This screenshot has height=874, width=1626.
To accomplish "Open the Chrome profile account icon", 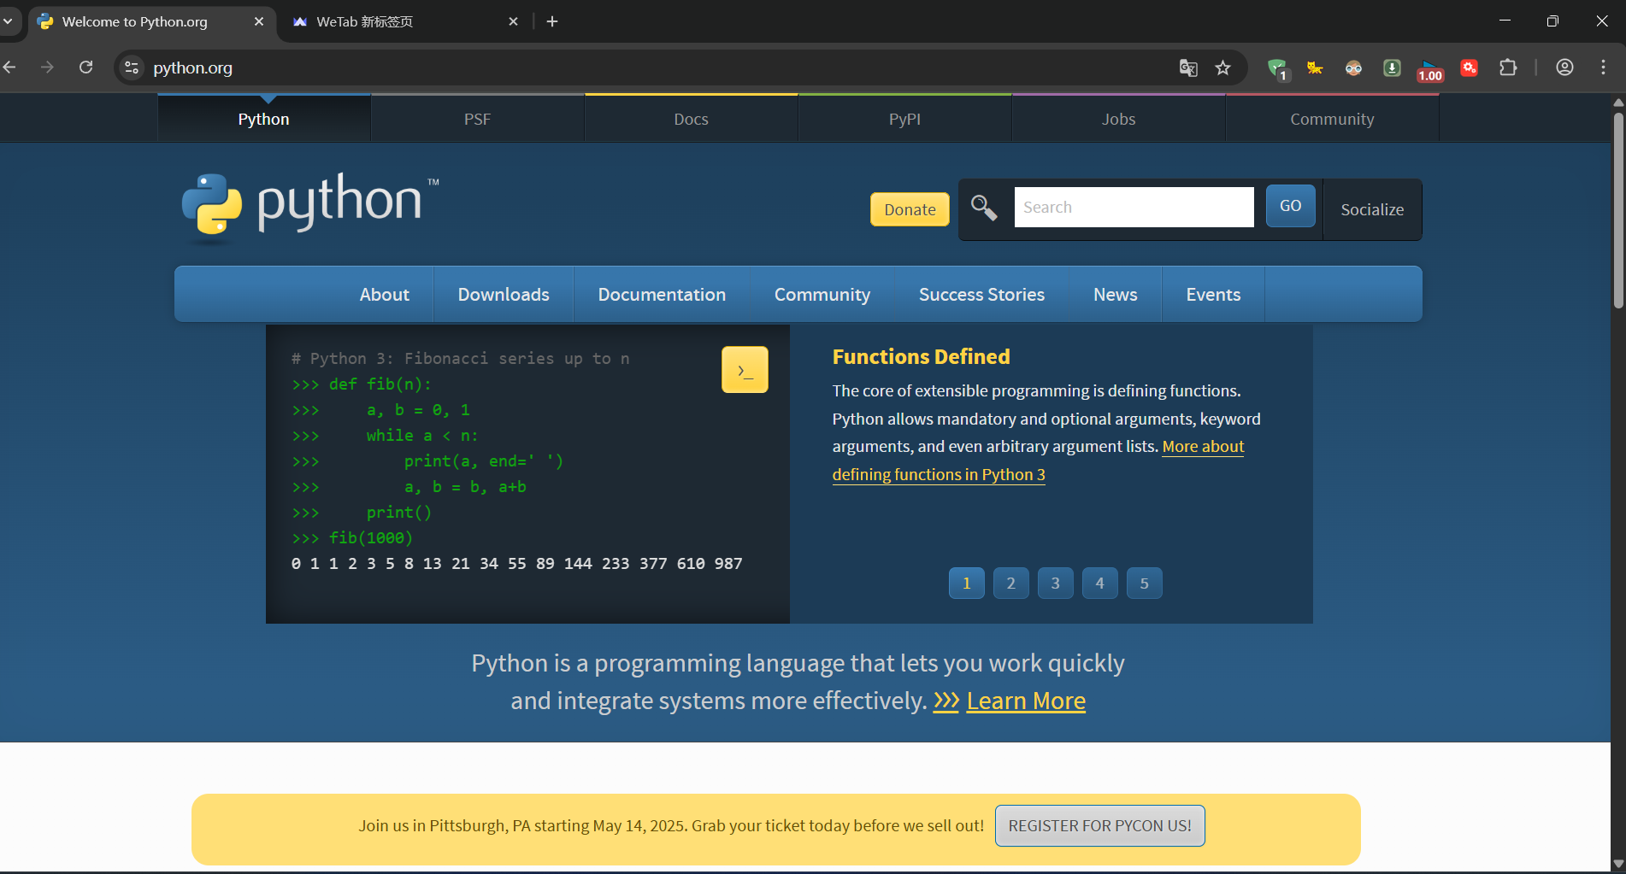I will click(1564, 67).
